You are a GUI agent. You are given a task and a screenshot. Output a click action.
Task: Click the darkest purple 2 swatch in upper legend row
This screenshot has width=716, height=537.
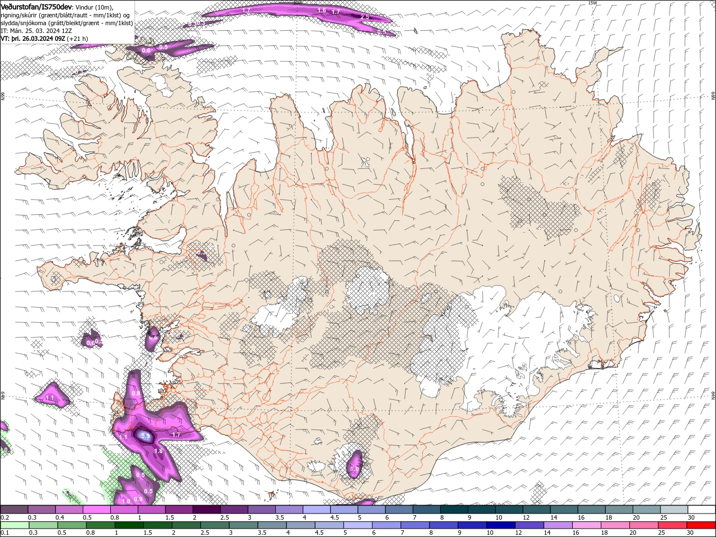point(206,510)
